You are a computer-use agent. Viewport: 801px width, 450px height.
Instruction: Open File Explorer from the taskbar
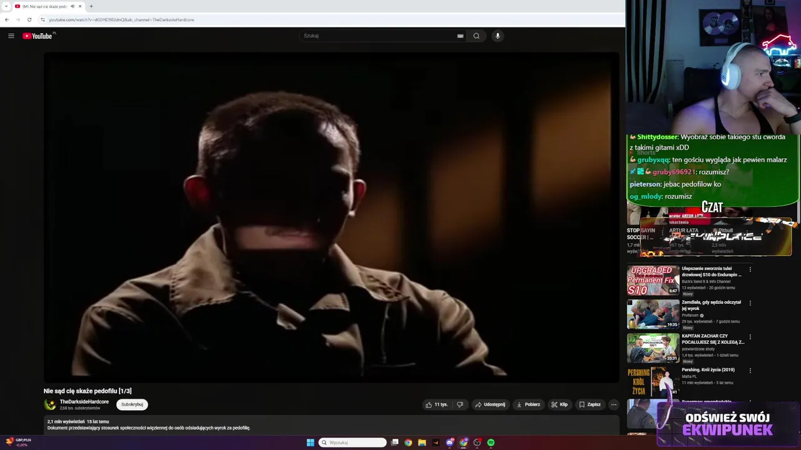(x=422, y=442)
